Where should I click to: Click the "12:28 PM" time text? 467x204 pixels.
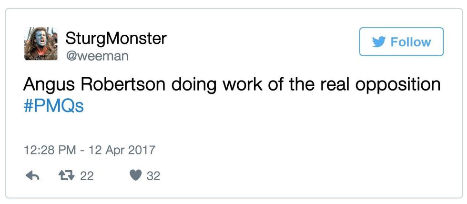coord(50,150)
